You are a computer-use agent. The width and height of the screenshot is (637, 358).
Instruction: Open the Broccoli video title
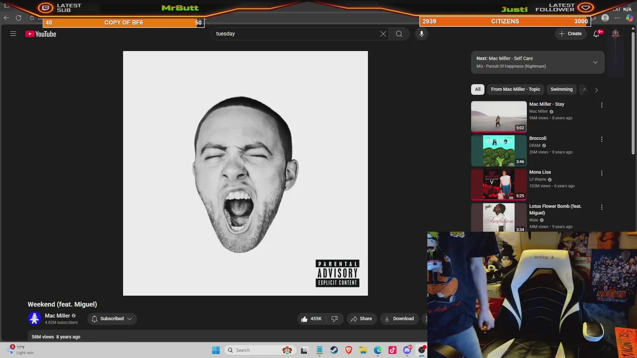537,138
